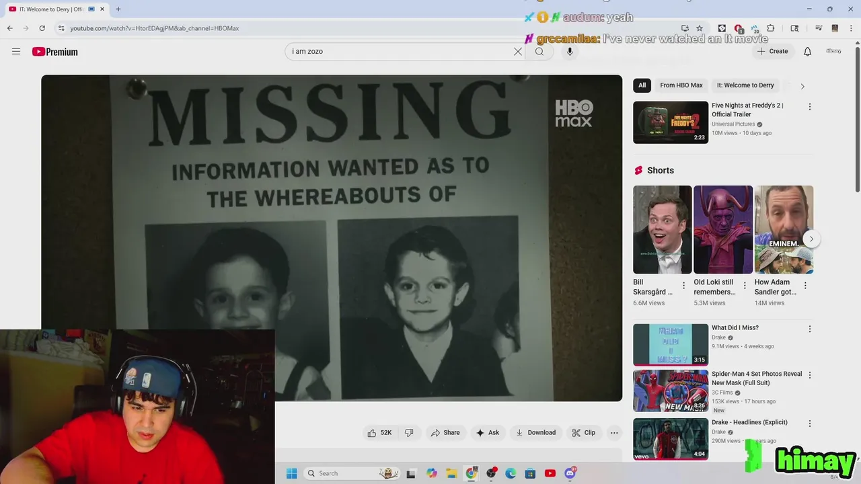Click the taskbar Search box

(x=352, y=473)
